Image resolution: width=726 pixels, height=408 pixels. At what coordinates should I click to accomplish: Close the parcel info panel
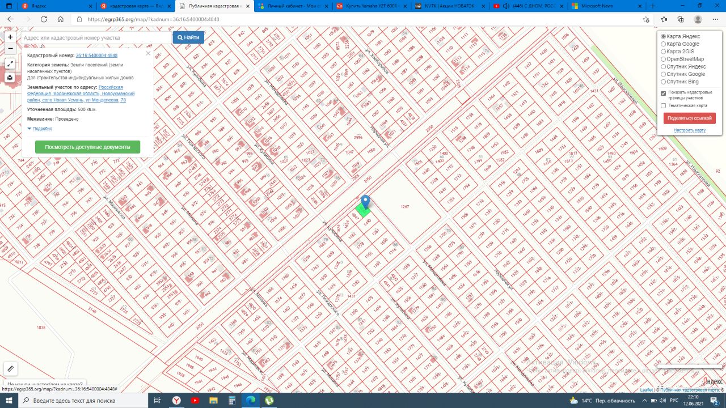pos(148,53)
